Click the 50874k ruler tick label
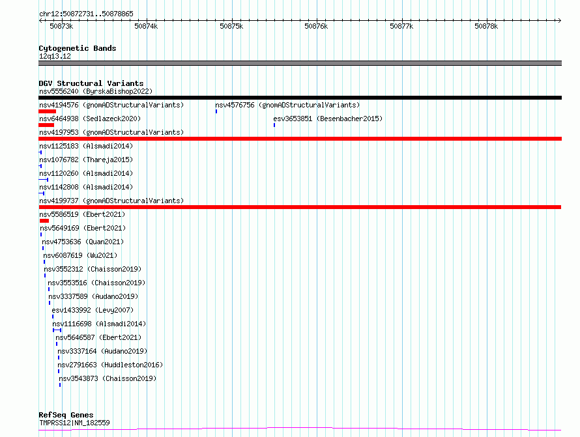Viewport: 580px width, 437px height. [x=146, y=26]
